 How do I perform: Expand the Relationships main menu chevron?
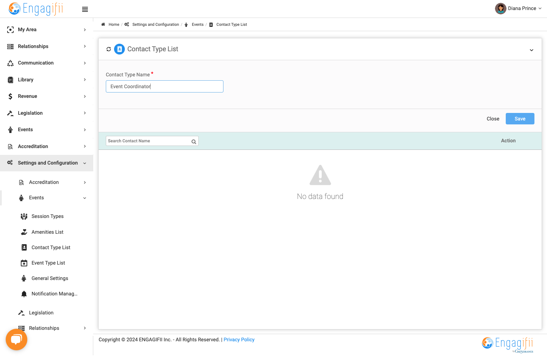[x=85, y=46]
